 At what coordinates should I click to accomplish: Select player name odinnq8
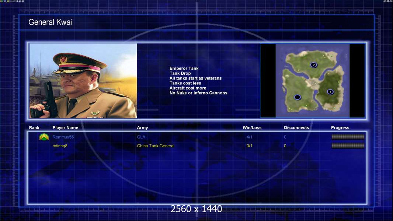click(60, 146)
